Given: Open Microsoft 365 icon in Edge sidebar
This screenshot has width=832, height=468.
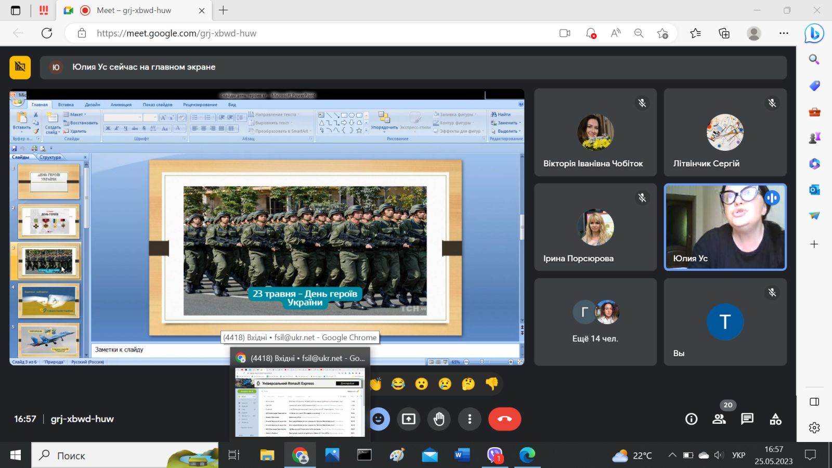Looking at the screenshot, I should pyautogui.click(x=814, y=164).
